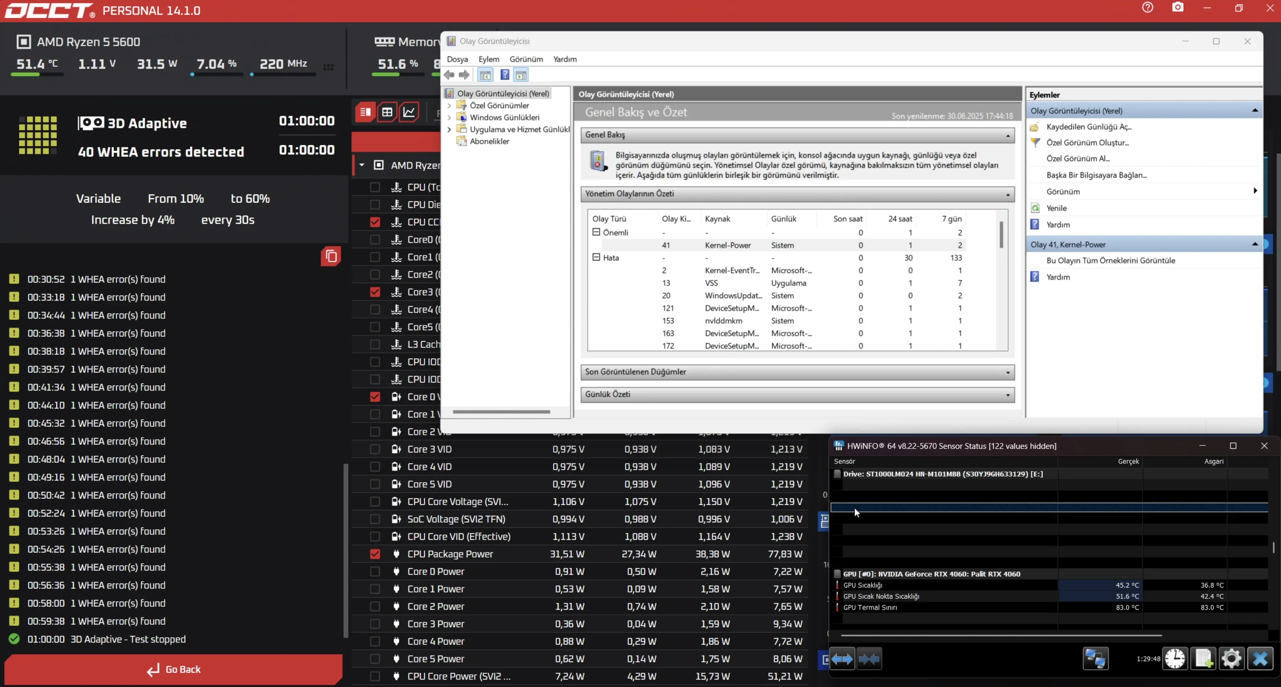Collapse the Önemli event type group
Screen dimensions: 1281x687
pos(596,232)
